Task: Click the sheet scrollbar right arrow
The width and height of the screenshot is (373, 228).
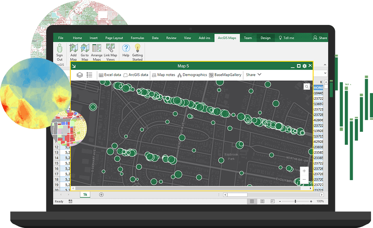Action: coord(322,195)
